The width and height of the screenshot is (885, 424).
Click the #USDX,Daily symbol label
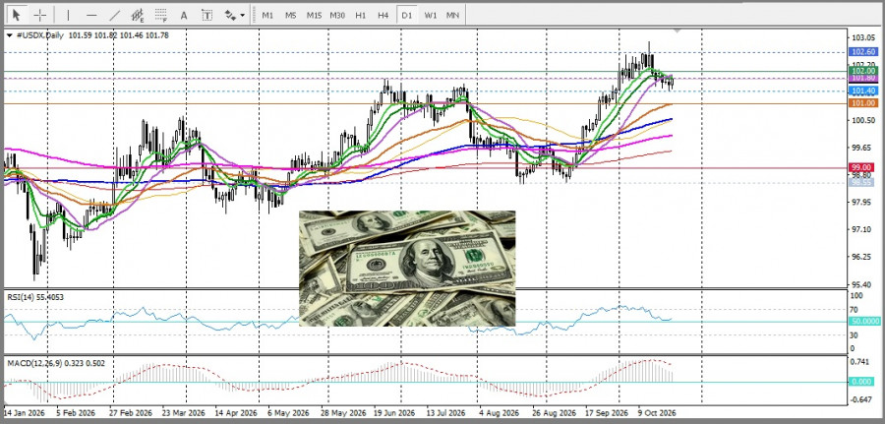coord(39,35)
